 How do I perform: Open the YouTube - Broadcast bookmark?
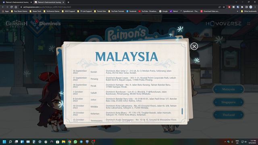[148, 11]
